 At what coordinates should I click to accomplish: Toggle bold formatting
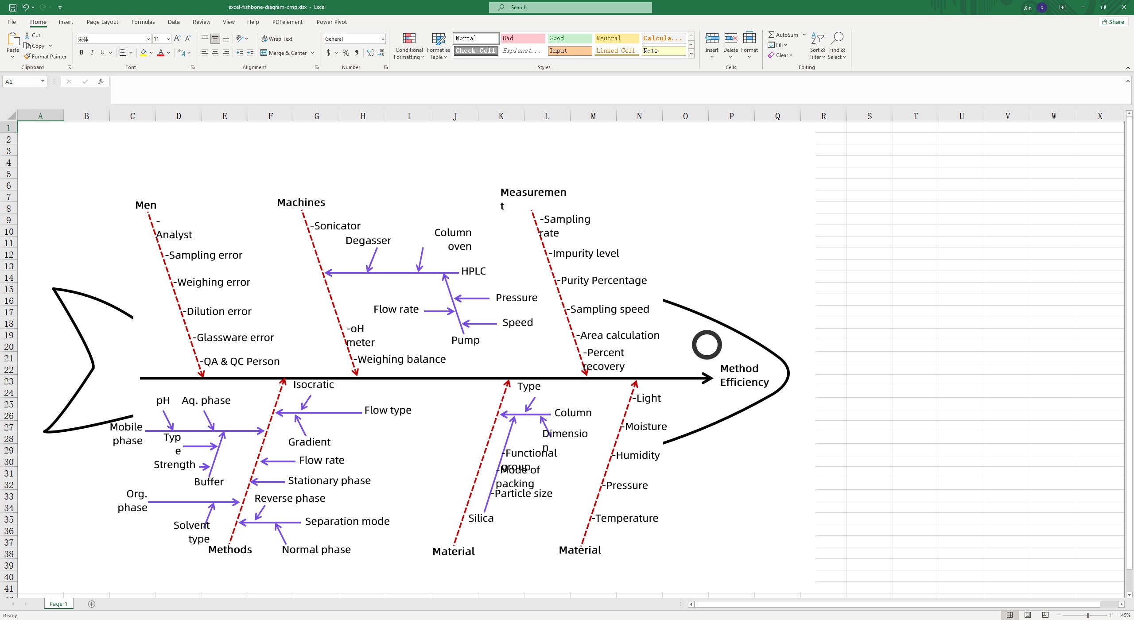pos(82,53)
